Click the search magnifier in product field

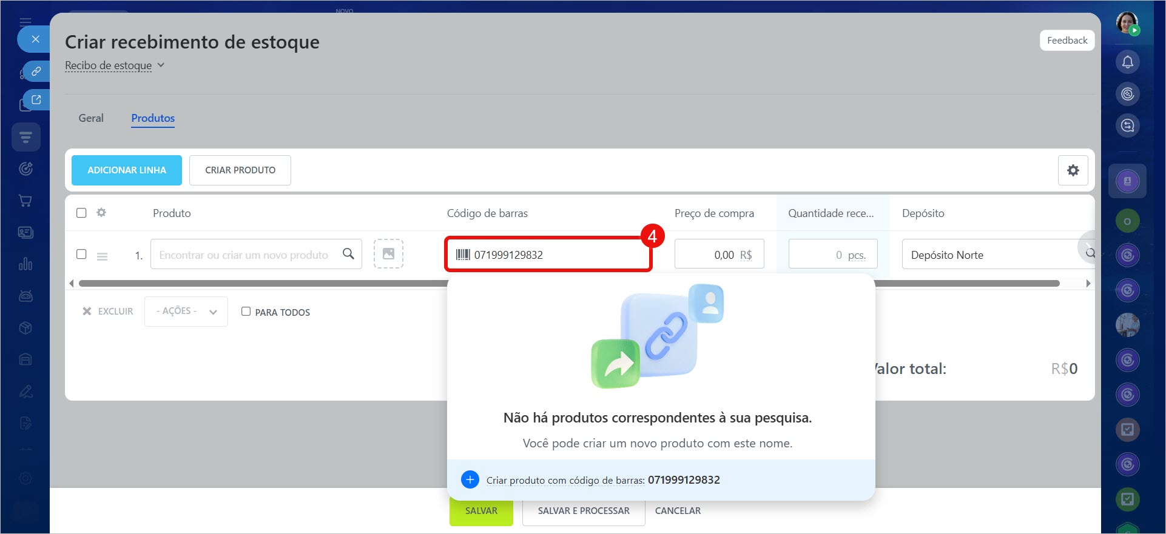[348, 254]
